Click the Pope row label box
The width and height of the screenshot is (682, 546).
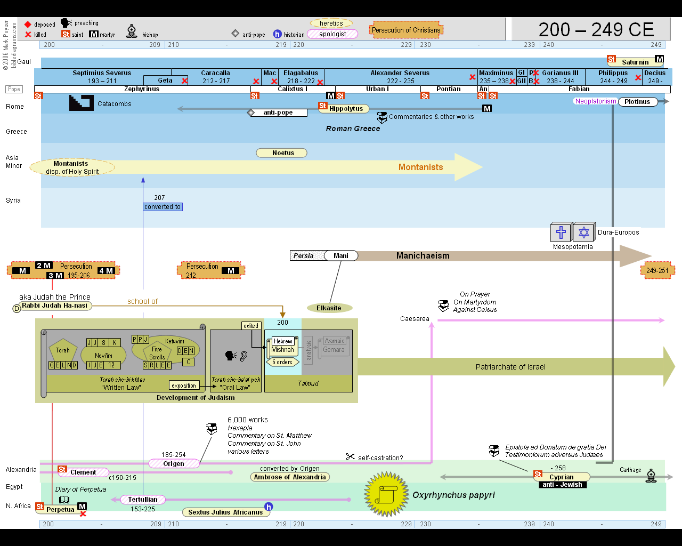pyautogui.click(x=14, y=89)
